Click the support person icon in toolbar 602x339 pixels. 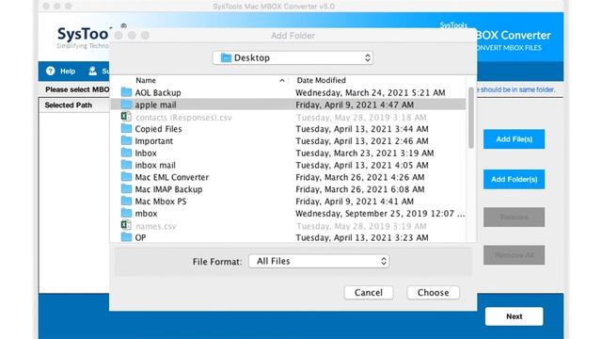92,71
